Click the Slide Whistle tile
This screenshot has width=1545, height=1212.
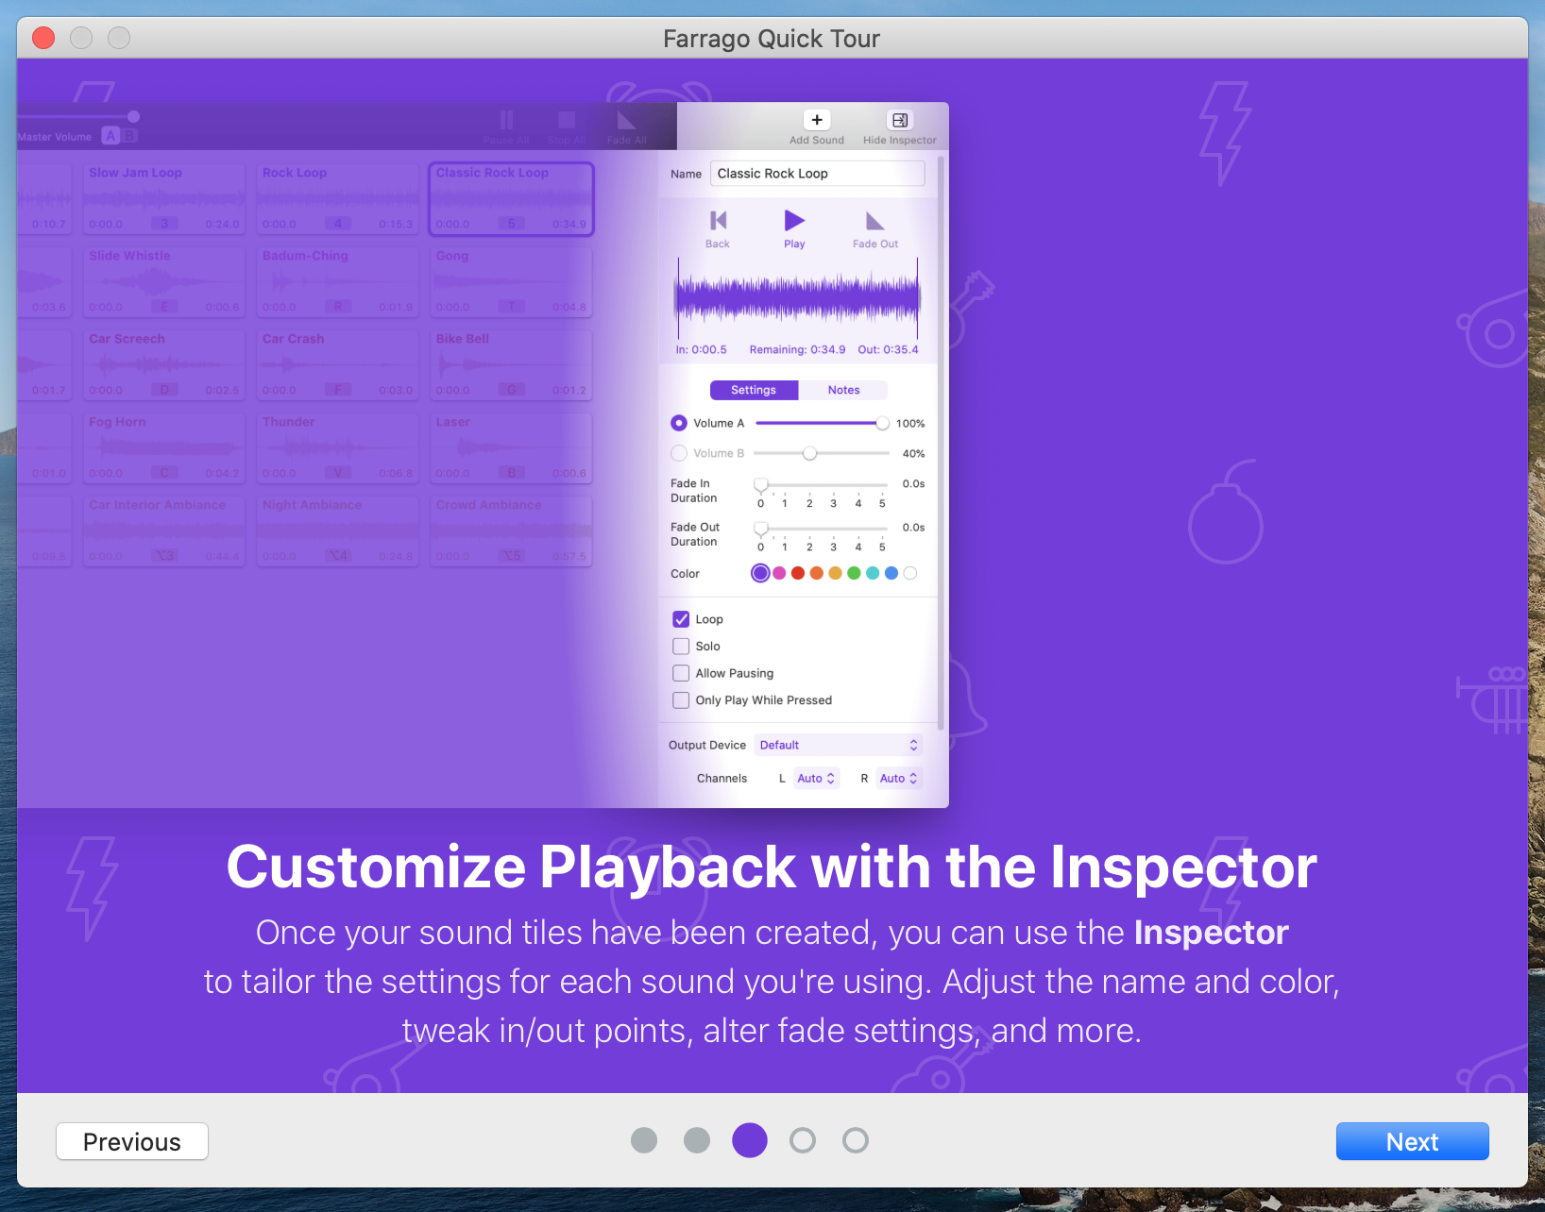pos(163,282)
